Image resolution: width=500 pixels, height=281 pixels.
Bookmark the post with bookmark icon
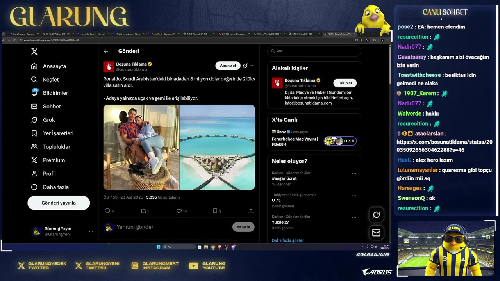click(215, 211)
